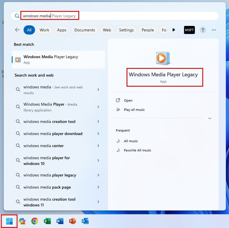Open Outlook from the taskbar
Viewport: 229px width, 228px height.
(85, 221)
